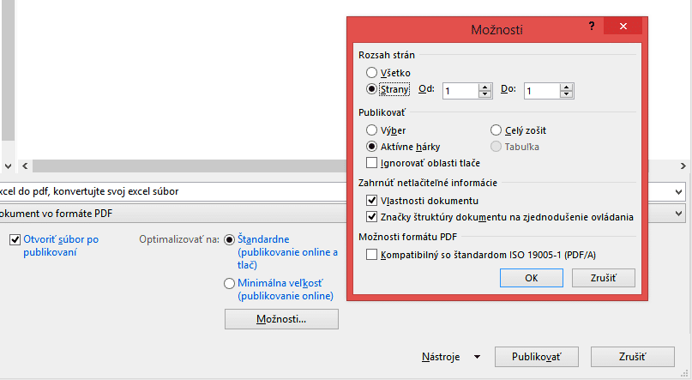Expand the PDF file type dropdown
Viewport: 692px width, 380px height.
679,214
